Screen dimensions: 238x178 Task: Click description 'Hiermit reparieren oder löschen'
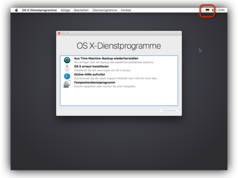pyautogui.click(x=105, y=86)
